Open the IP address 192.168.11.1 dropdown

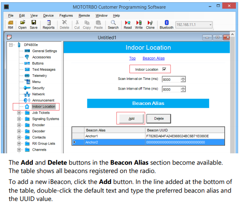210,25
